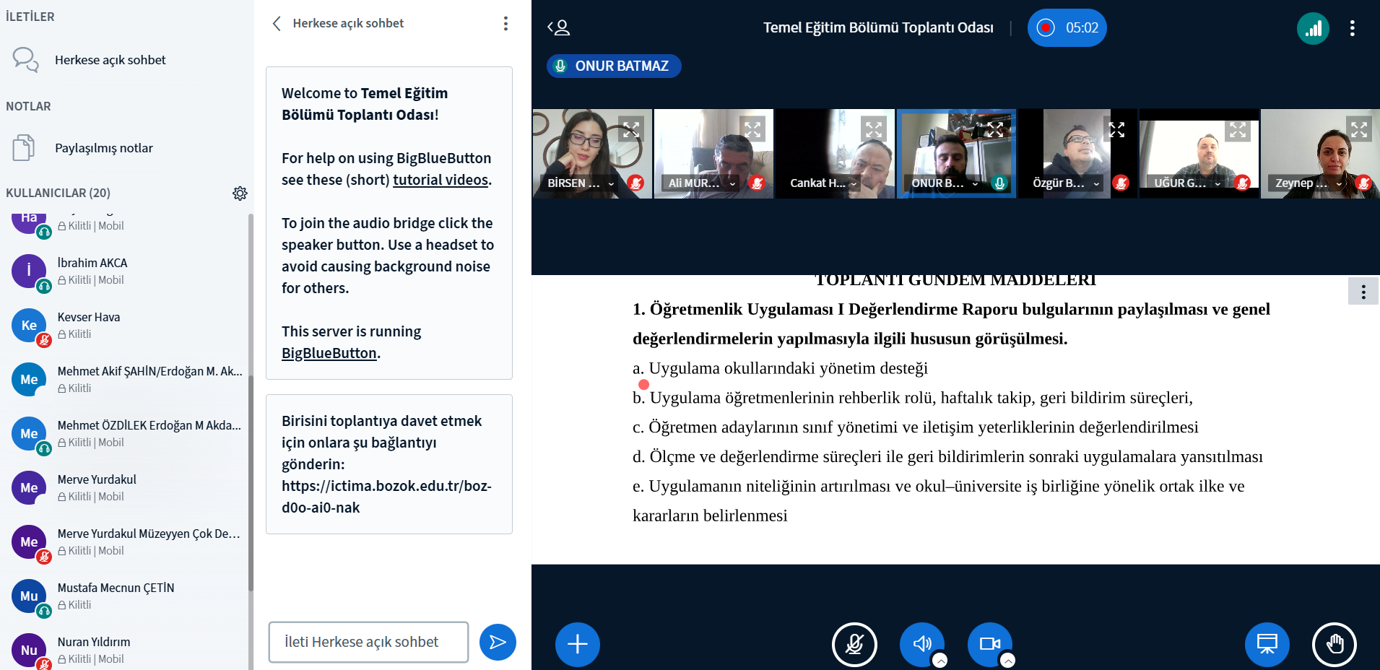Click the recording timer 05:02 button
The height and width of the screenshot is (670, 1380).
click(1067, 28)
